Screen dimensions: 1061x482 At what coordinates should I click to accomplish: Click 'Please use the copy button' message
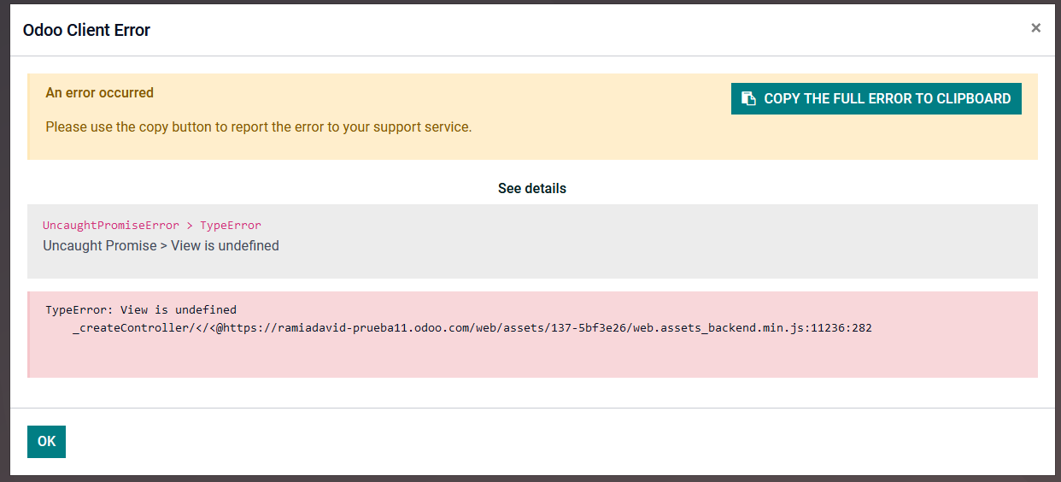pyautogui.click(x=258, y=126)
